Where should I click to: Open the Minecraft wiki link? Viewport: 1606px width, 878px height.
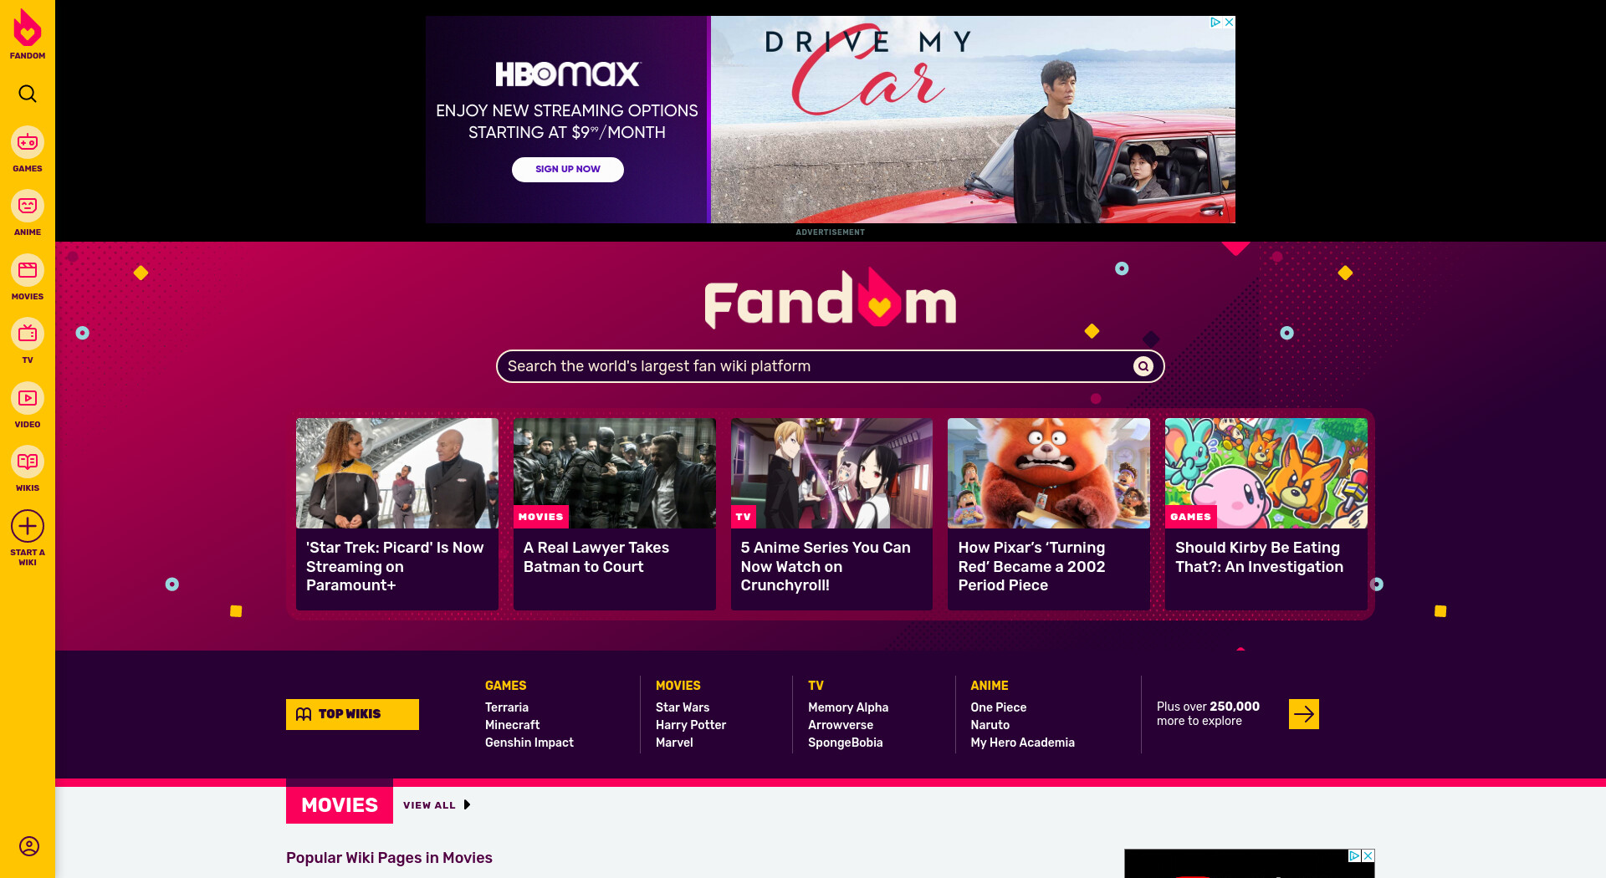coord(512,725)
